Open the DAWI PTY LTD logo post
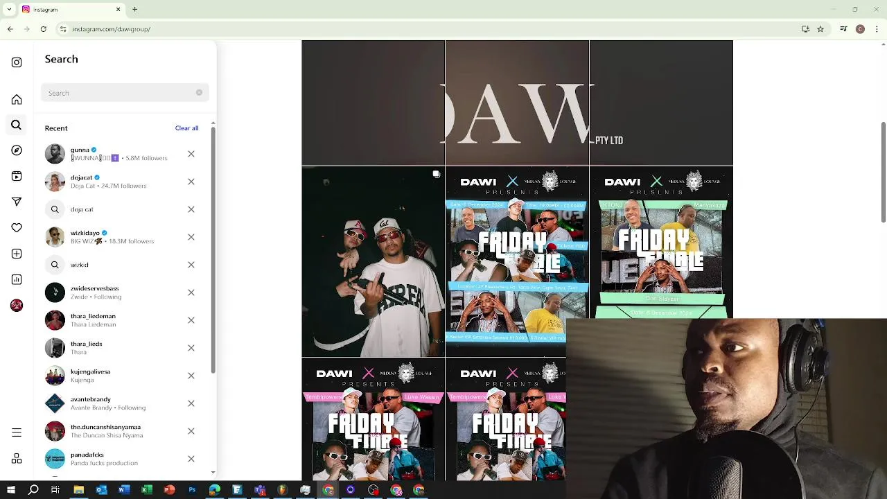This screenshot has width=887, height=499. [x=517, y=103]
